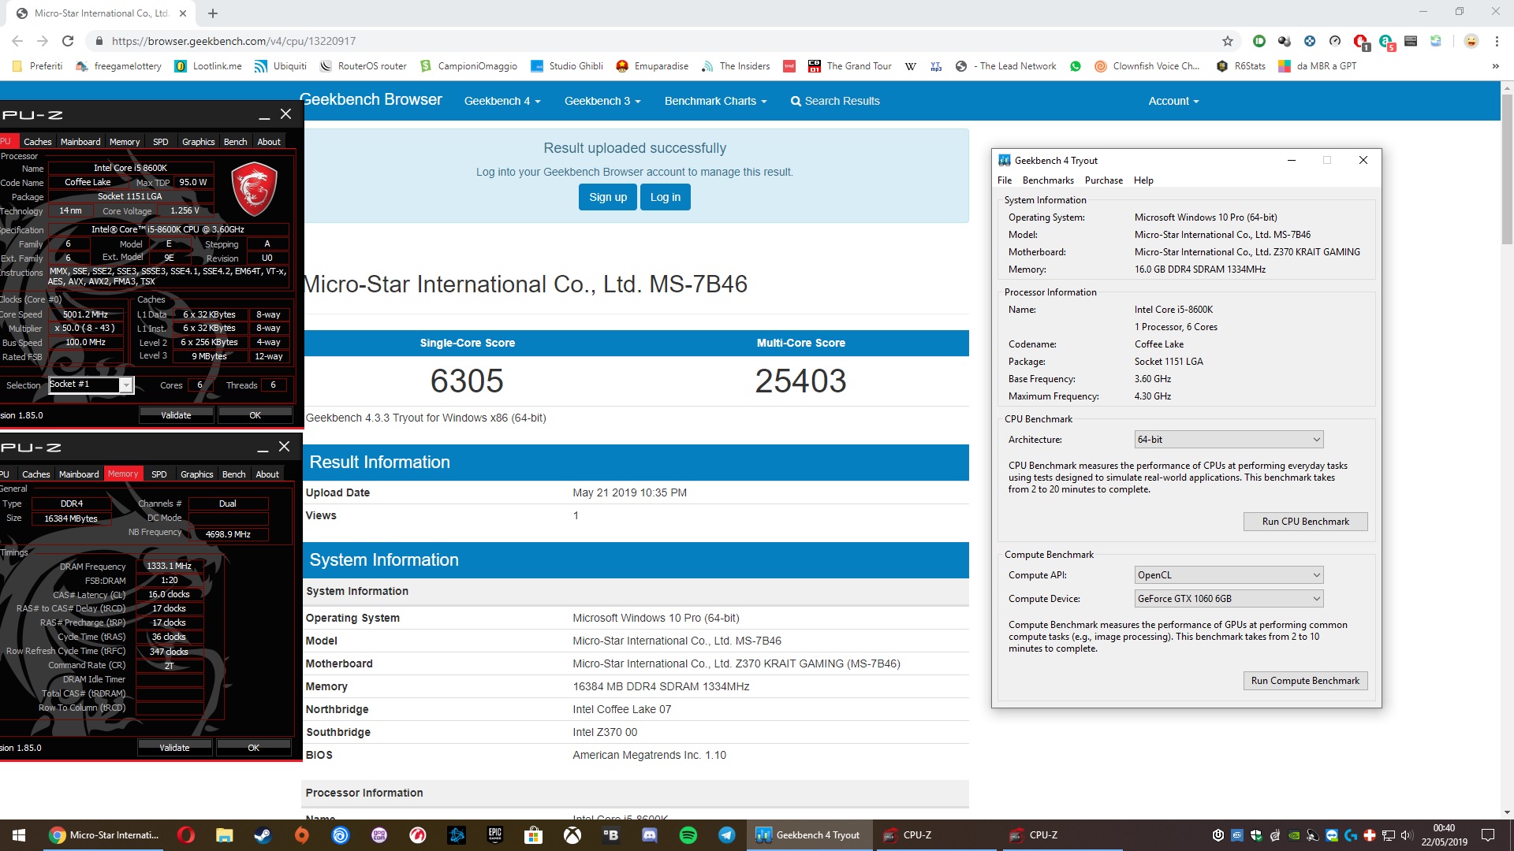
Task: Open the Benchmarks menu in Geekbench 4 Tryout
Action: pyautogui.click(x=1048, y=180)
